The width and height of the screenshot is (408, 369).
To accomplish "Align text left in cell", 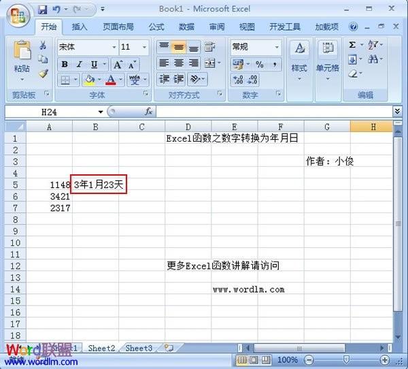I will 164,63.
